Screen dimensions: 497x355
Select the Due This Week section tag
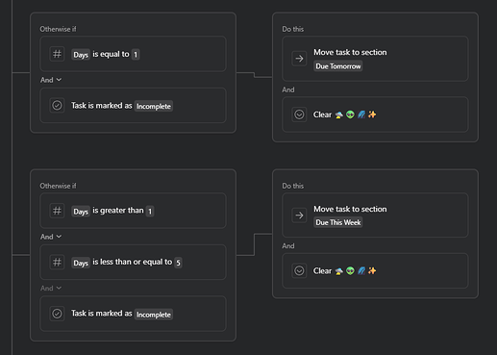click(338, 222)
